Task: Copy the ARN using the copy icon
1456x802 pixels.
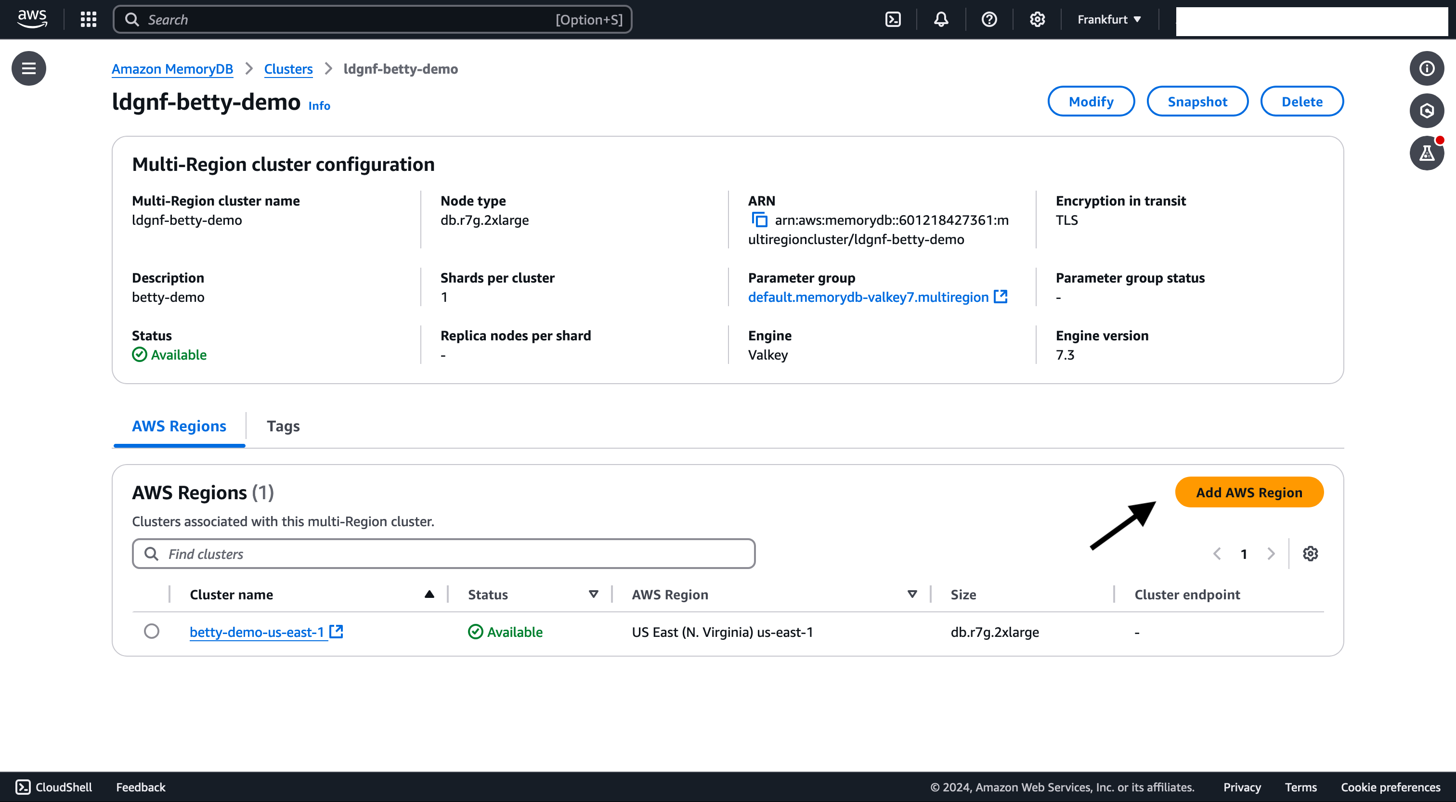Action: click(759, 220)
